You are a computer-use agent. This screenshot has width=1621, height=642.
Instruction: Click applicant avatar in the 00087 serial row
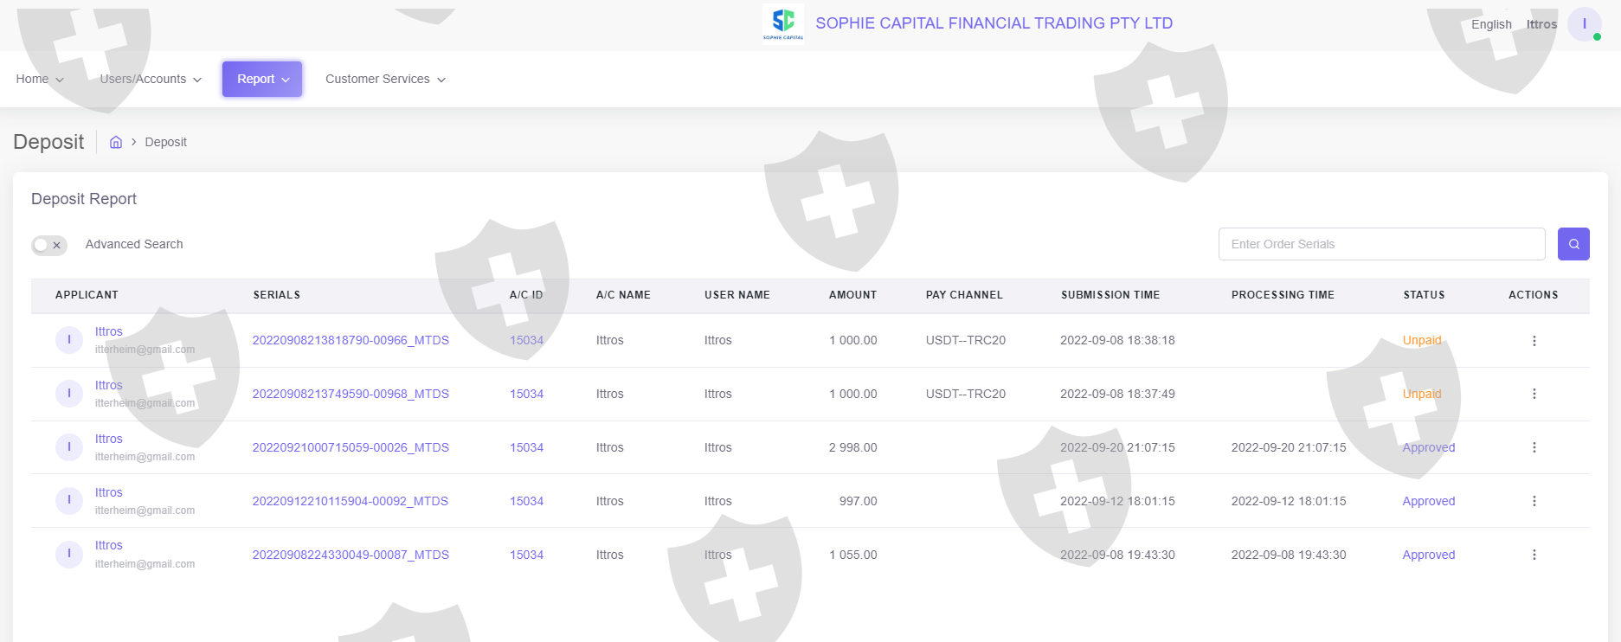(x=69, y=554)
